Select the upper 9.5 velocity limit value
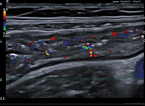 5,10
